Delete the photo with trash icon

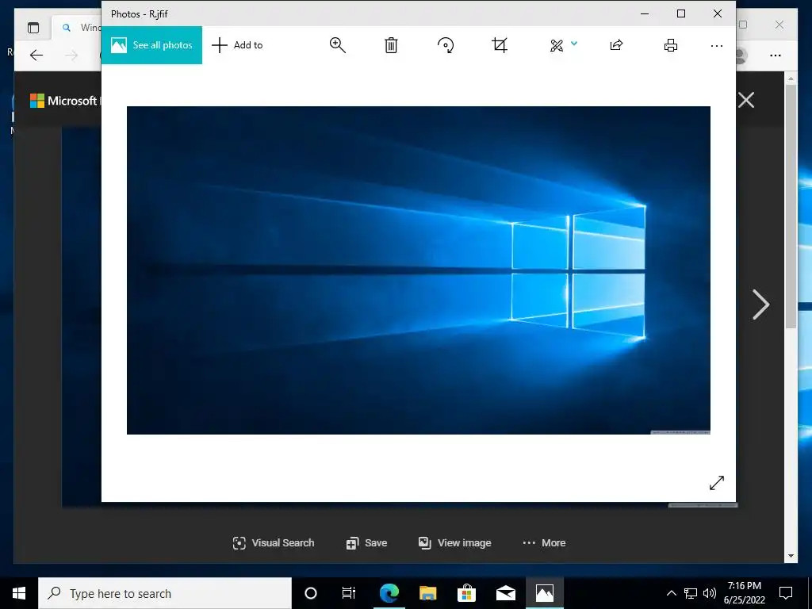(x=391, y=45)
